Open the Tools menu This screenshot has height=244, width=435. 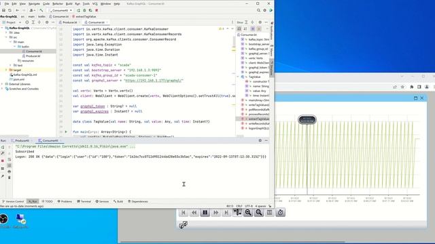(86, 4)
